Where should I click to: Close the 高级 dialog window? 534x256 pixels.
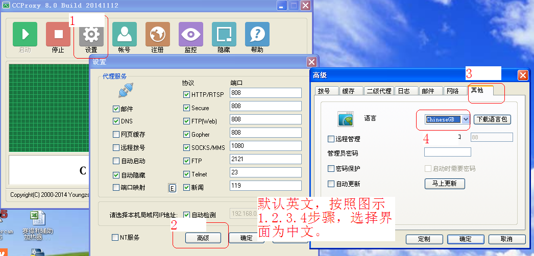[523, 75]
